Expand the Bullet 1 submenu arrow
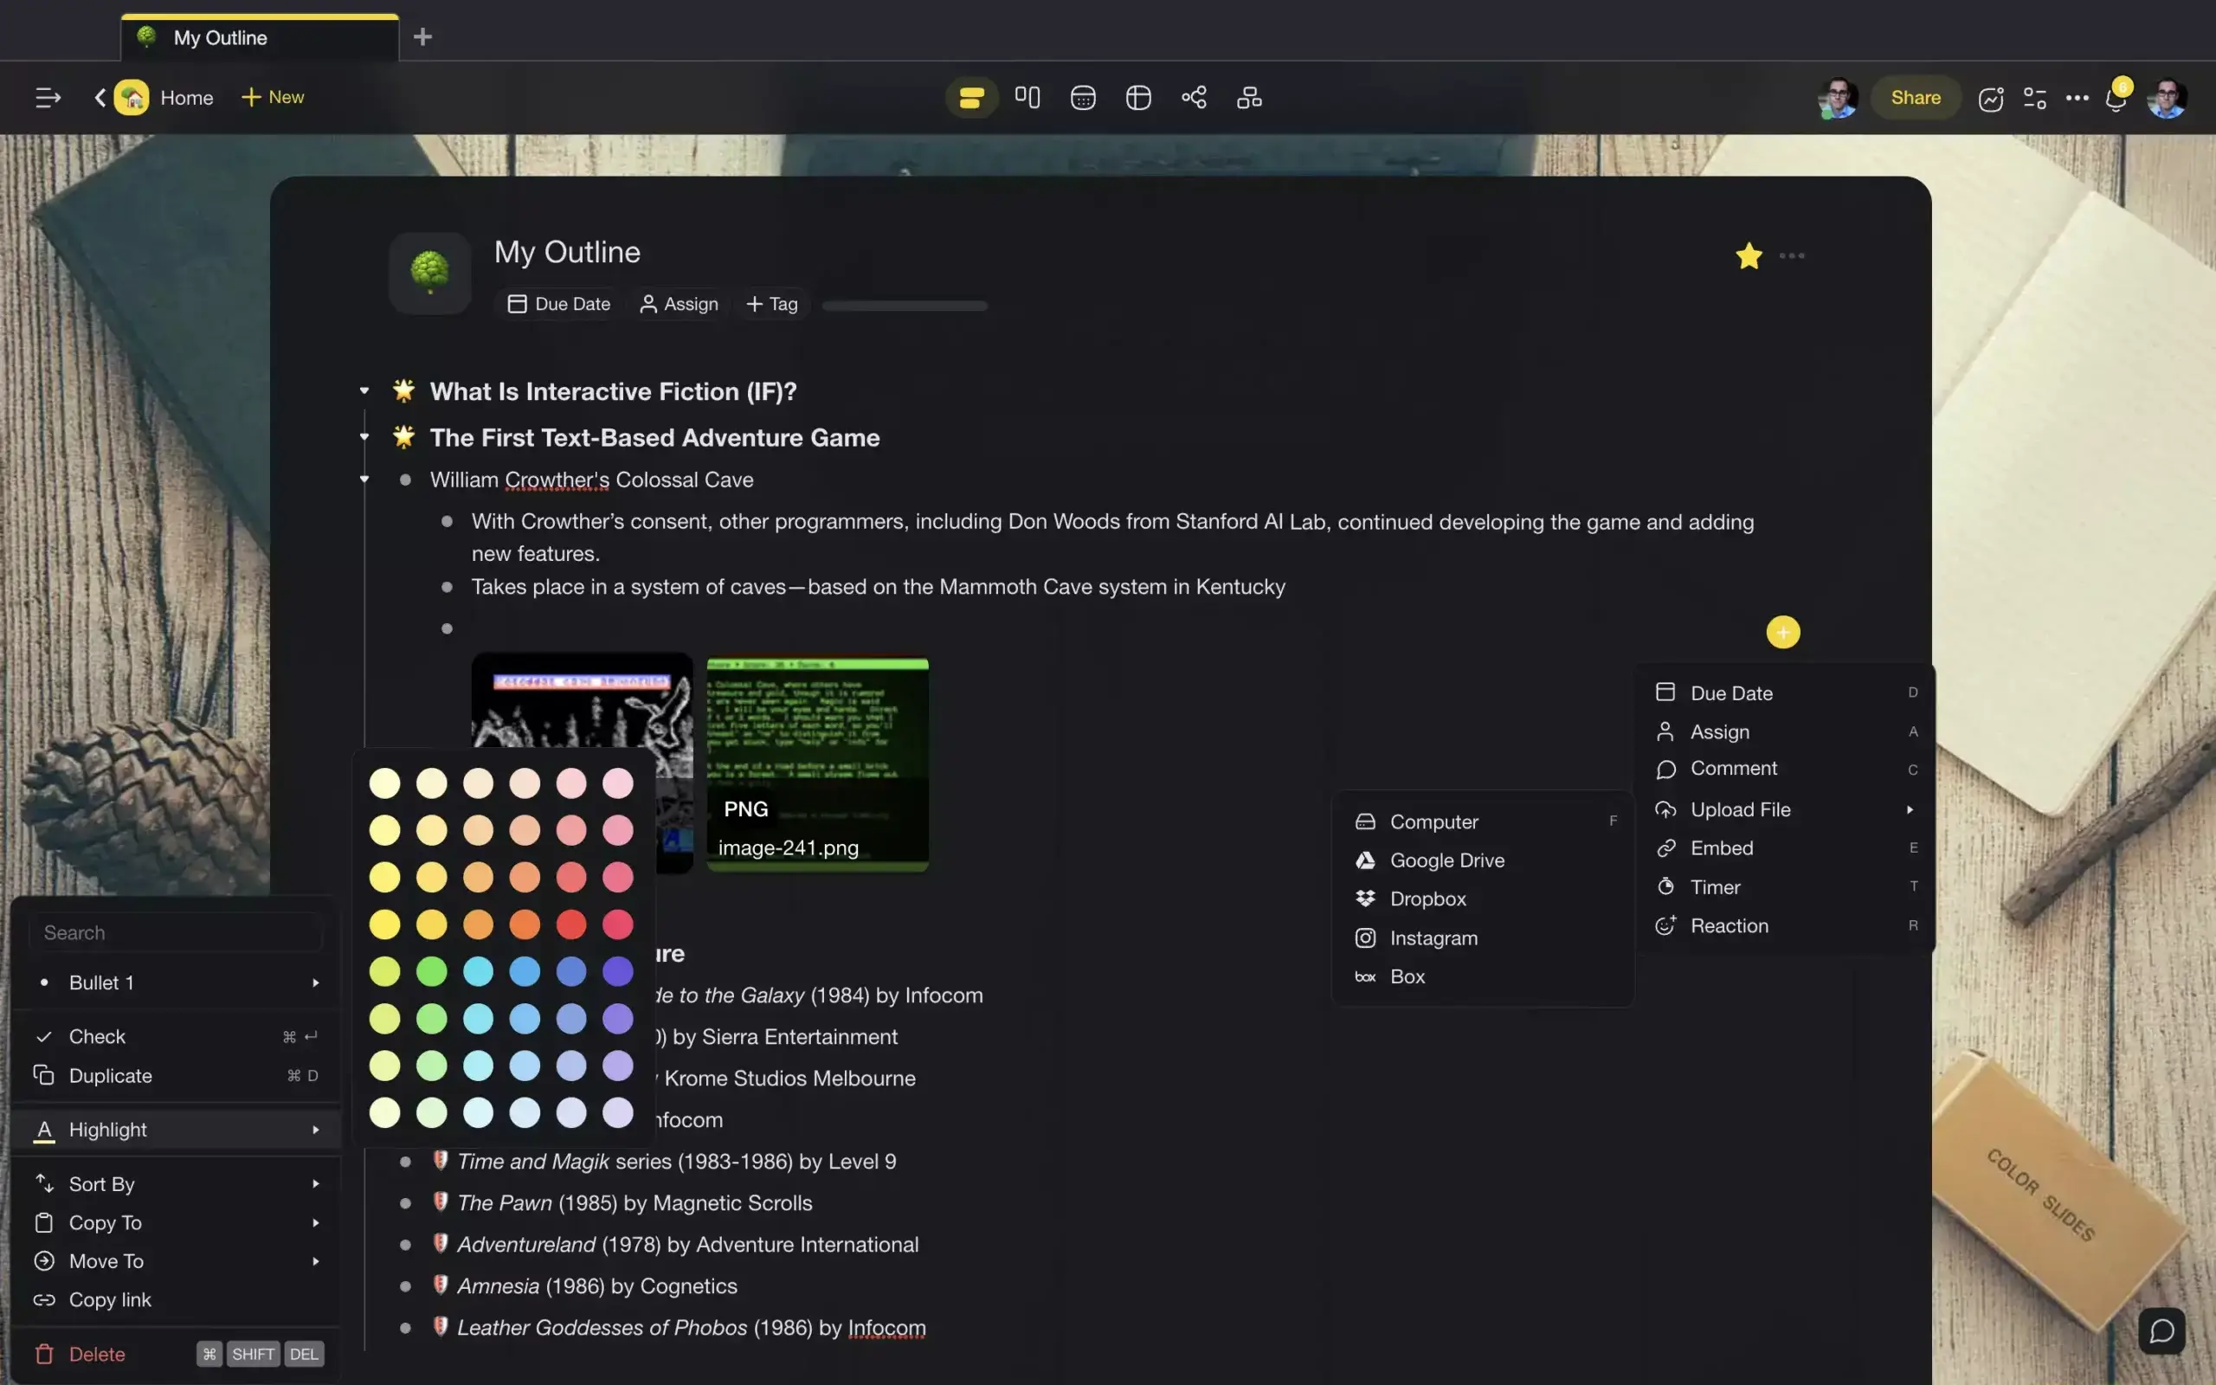The image size is (2216, 1385). (316, 982)
